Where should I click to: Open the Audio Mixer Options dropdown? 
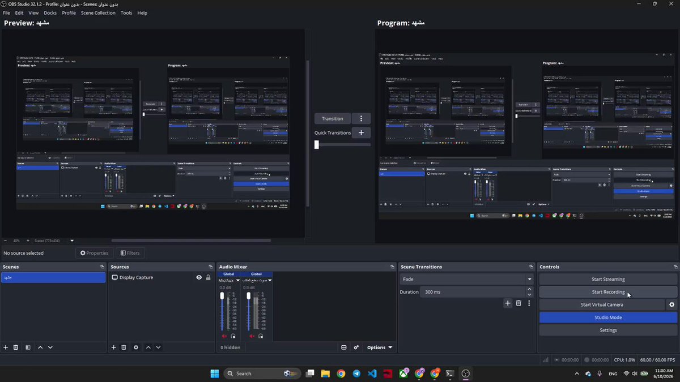pos(380,347)
